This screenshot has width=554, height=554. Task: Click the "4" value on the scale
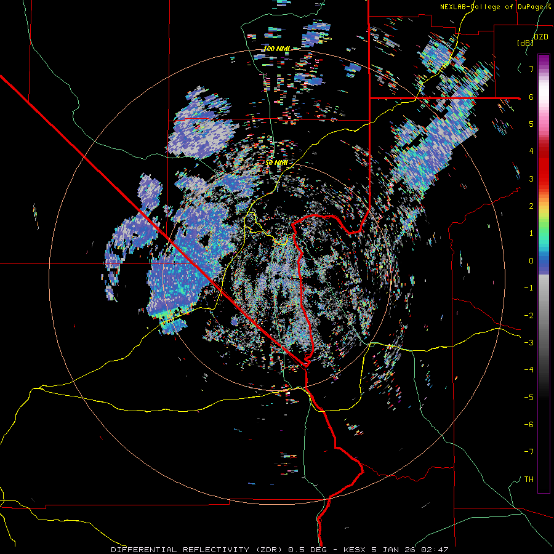[531, 151]
